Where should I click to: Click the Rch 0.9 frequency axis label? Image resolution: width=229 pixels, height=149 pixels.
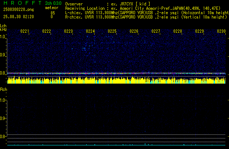[x=3, y=118]
